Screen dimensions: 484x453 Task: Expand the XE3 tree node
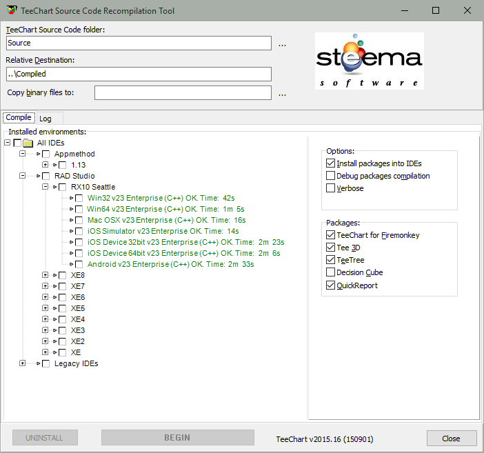point(45,330)
